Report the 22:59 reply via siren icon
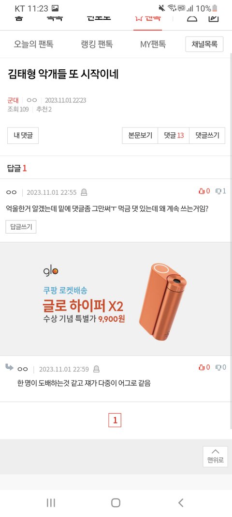 [x=96, y=369]
